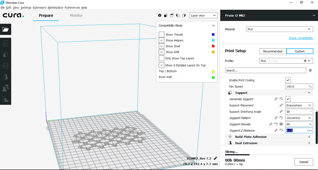Image resolution: width=318 pixels, height=170 pixels.
Task: Open the Layer view dropdown
Action: point(203,15)
